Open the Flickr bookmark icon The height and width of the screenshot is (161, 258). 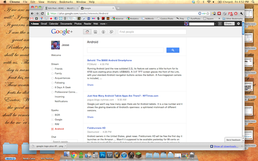tap(94, 19)
